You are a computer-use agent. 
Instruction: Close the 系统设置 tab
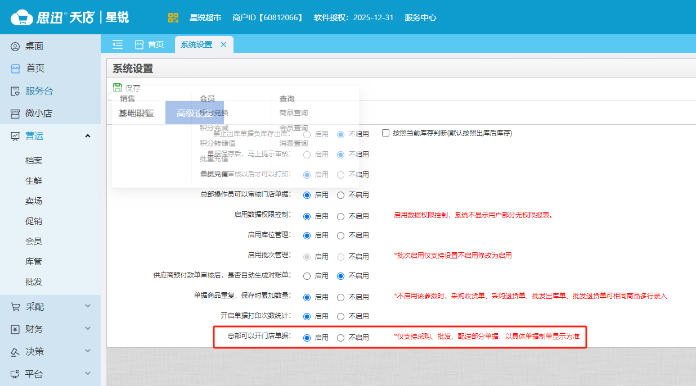(223, 44)
